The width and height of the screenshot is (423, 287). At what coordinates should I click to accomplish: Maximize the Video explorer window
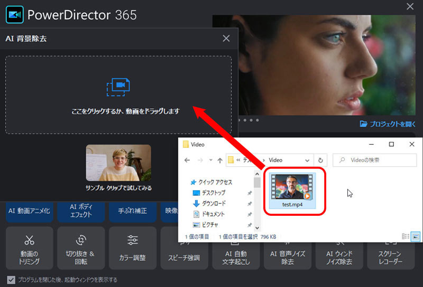coord(391,145)
